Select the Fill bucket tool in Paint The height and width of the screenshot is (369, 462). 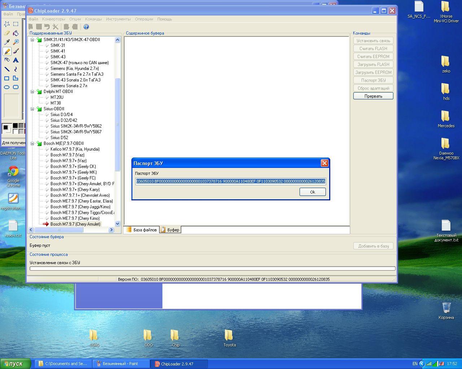tap(16, 33)
